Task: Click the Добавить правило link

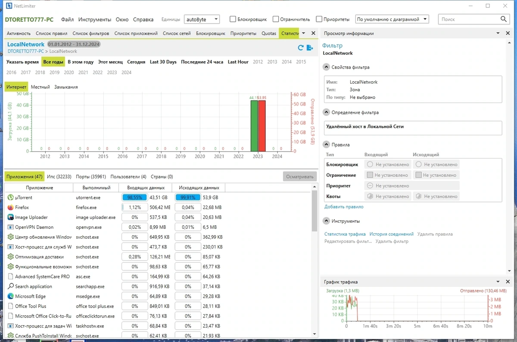Action: pos(344,207)
